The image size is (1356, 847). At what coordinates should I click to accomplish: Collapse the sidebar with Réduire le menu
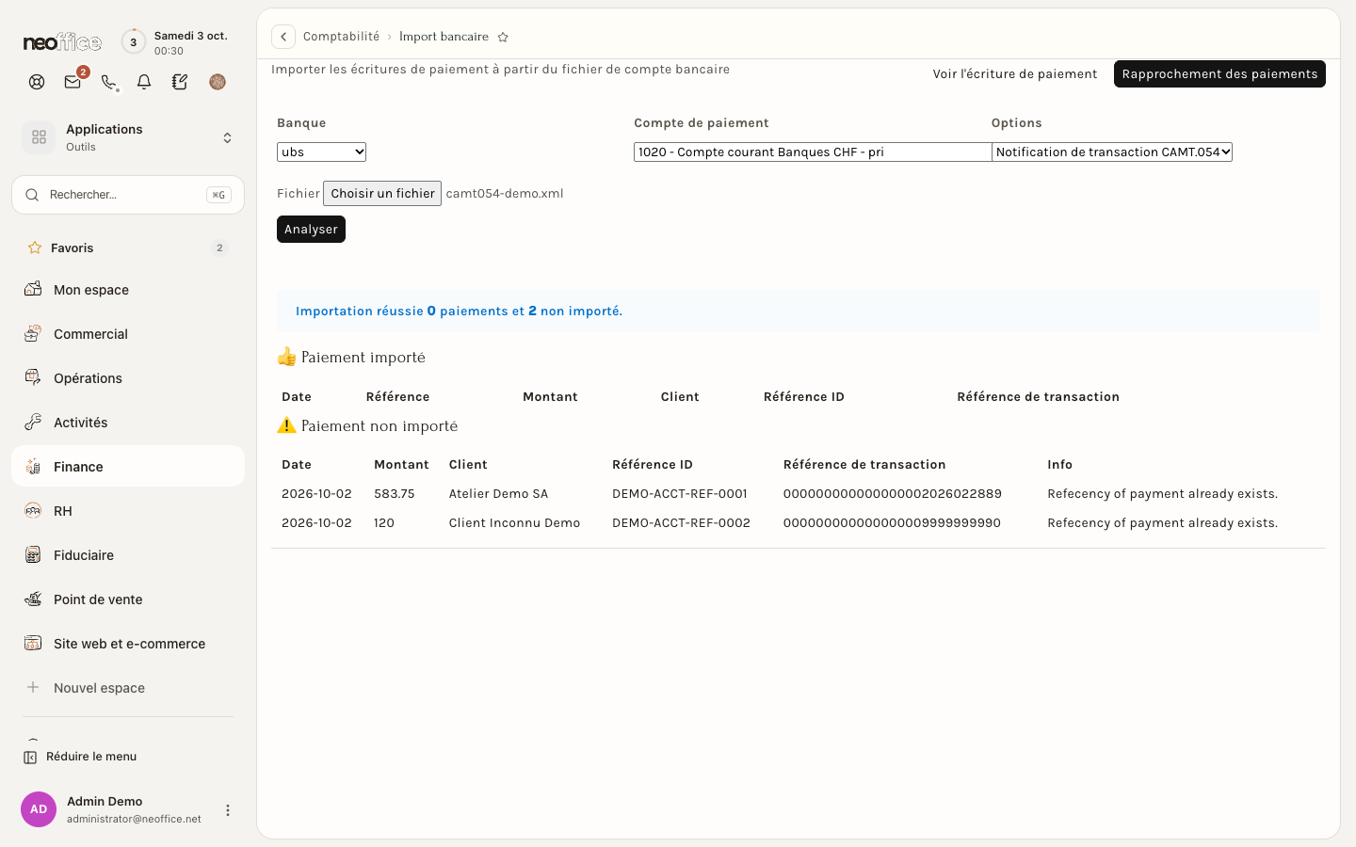(x=80, y=757)
